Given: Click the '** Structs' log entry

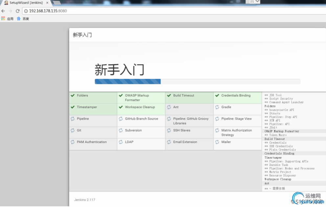Looking at the screenshot, I should pyautogui.click(x=272, y=113).
